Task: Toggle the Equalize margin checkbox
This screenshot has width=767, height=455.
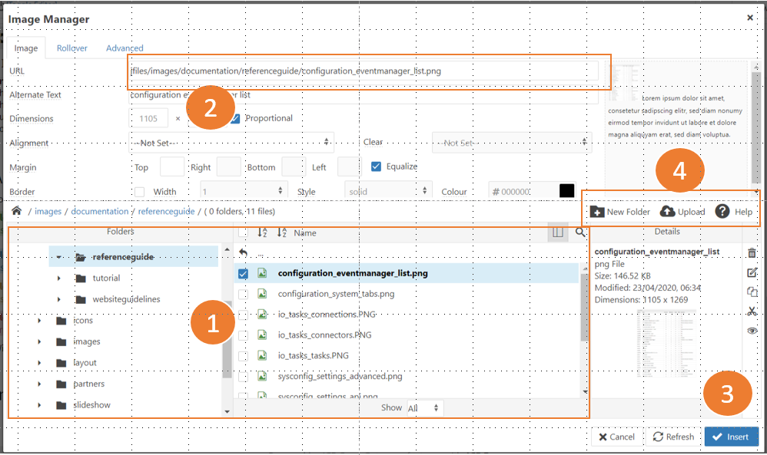Action: pos(376,167)
